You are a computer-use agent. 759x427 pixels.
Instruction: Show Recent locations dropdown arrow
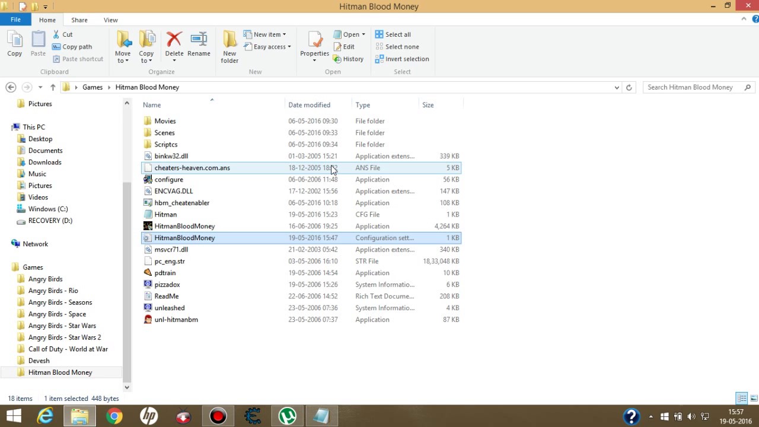pos(40,87)
